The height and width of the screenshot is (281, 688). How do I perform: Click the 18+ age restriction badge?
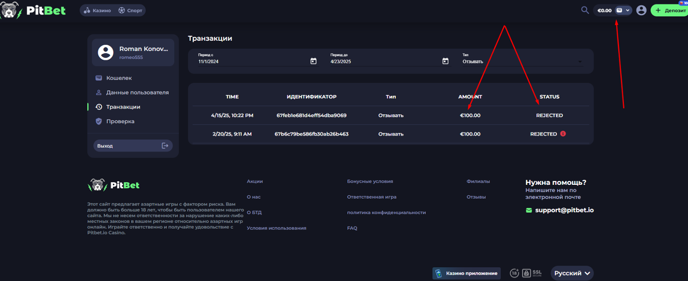tap(515, 273)
